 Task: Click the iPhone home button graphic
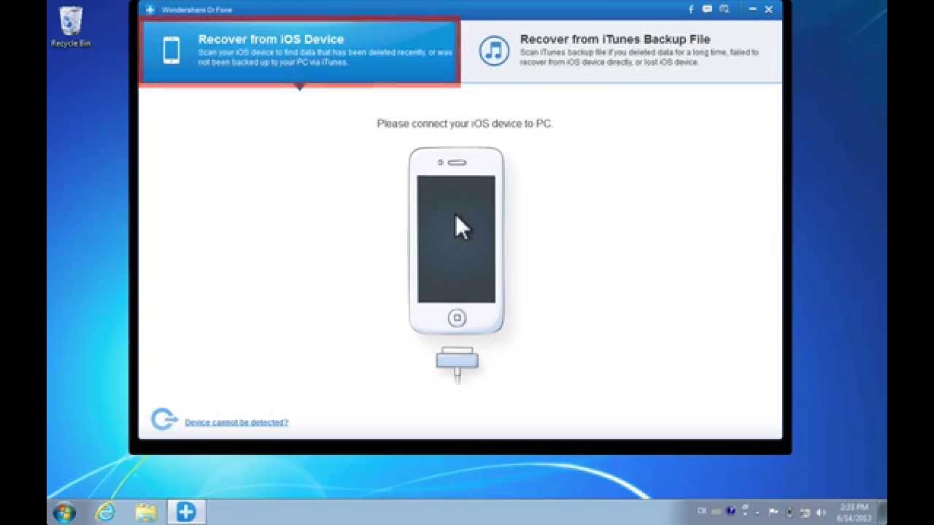click(457, 318)
